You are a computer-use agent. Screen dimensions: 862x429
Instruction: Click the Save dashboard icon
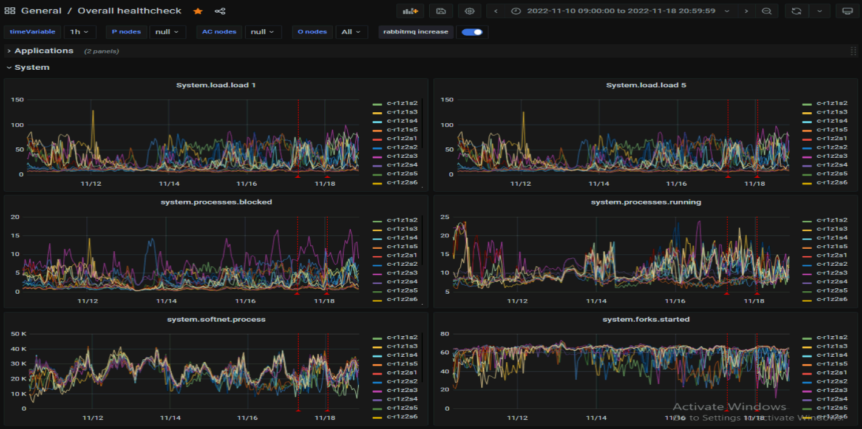(441, 11)
